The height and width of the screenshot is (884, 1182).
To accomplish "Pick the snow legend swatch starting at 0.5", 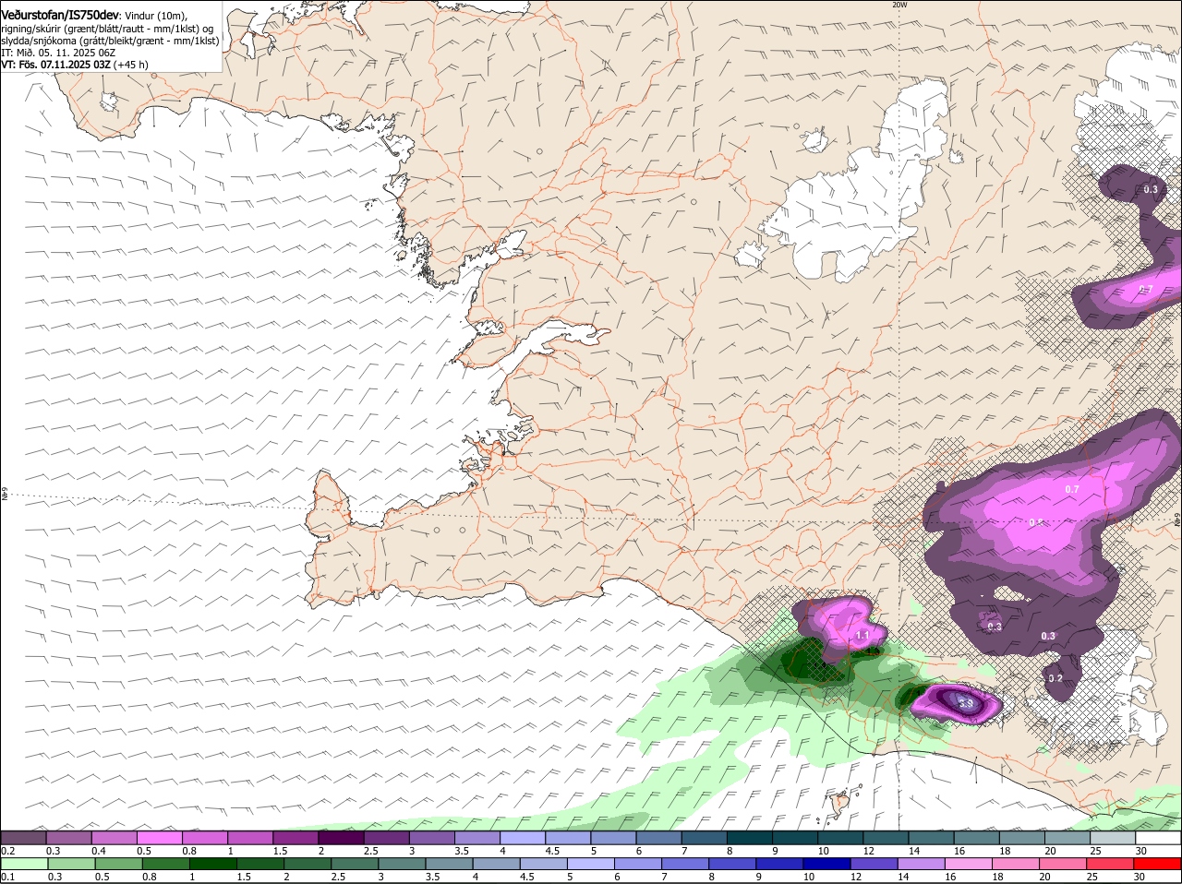I will click(x=159, y=837).
